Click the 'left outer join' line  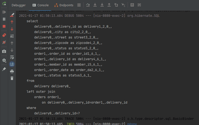[41, 92]
